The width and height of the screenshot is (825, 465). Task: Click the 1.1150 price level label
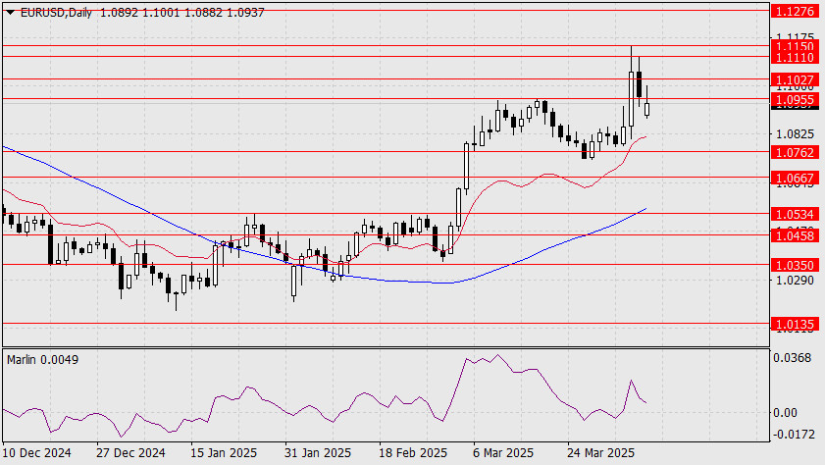point(795,46)
